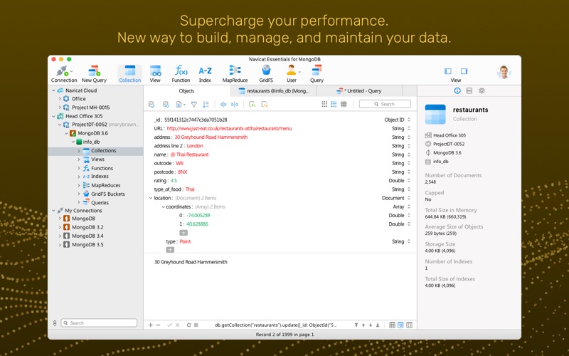Change type of the rating field stepper
569x356 pixels.
point(409,181)
